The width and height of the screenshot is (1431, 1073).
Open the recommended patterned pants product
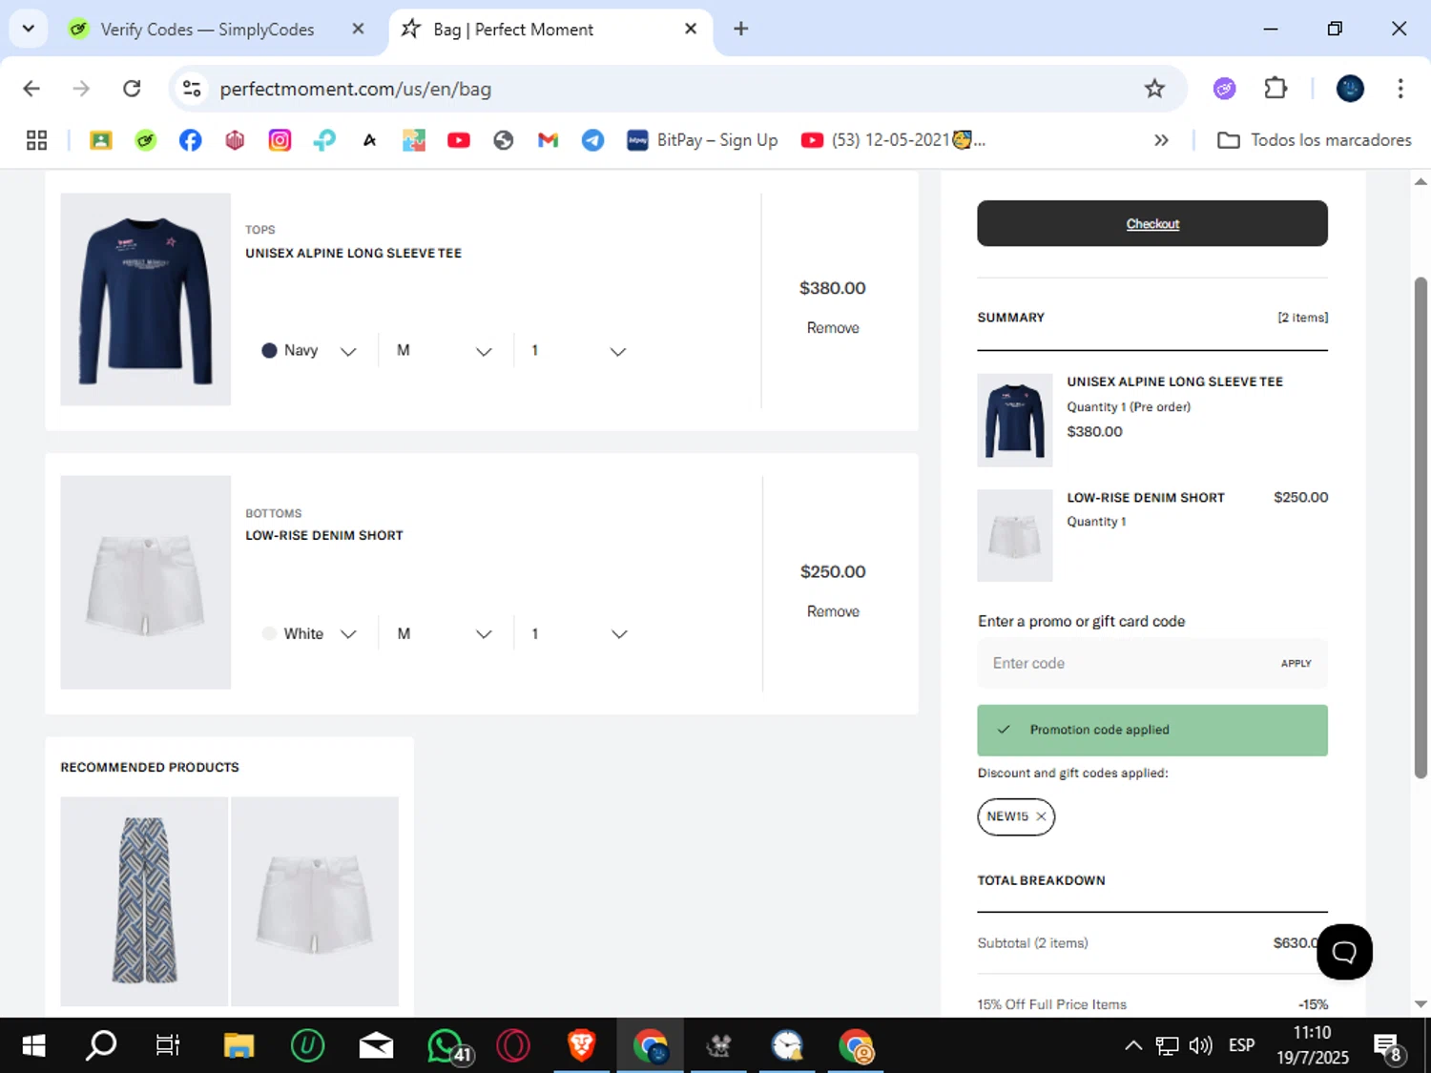(x=144, y=901)
